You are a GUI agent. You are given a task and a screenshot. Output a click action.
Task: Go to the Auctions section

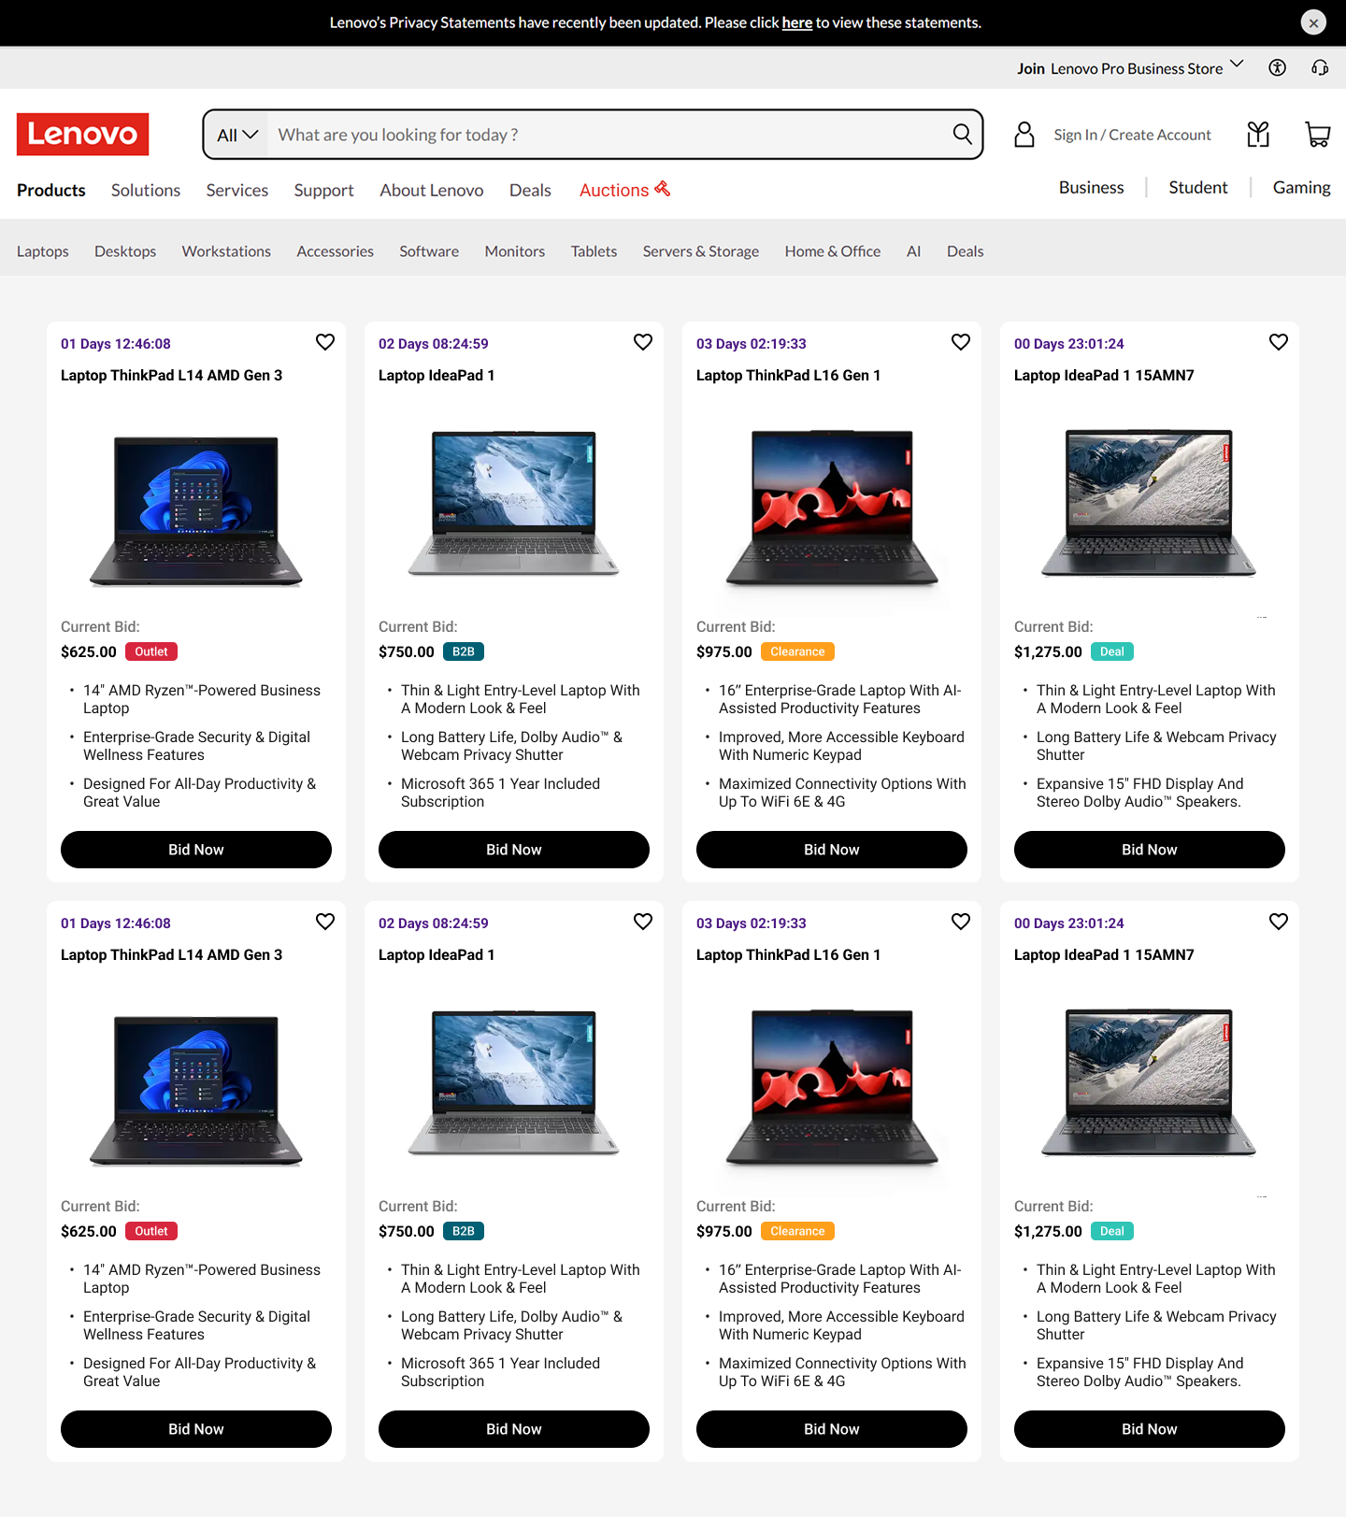coord(614,190)
